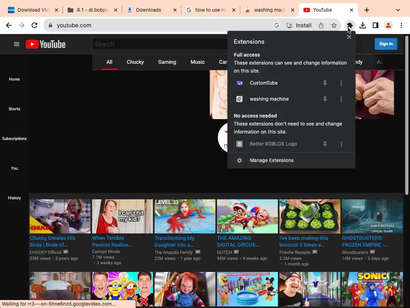The width and height of the screenshot is (410, 308).
Task: Switch to the 8.1 - dl.bobpo tab
Action: [92, 10]
